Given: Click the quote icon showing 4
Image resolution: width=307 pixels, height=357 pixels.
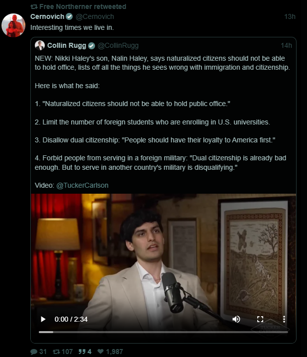Looking at the screenshot, I should [x=82, y=352].
